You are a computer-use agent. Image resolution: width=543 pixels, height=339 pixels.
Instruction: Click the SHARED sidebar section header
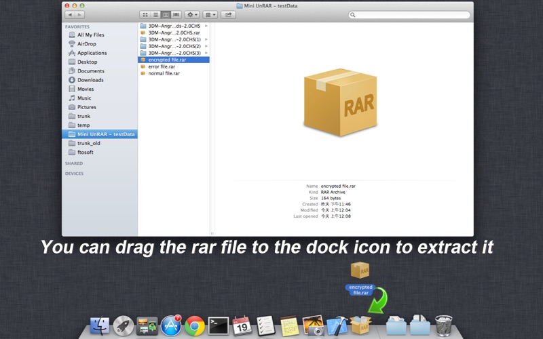(74, 163)
